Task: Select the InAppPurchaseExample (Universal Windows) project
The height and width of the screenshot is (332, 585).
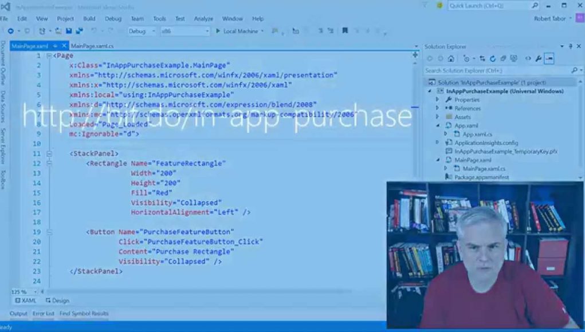Action: pyautogui.click(x=505, y=91)
